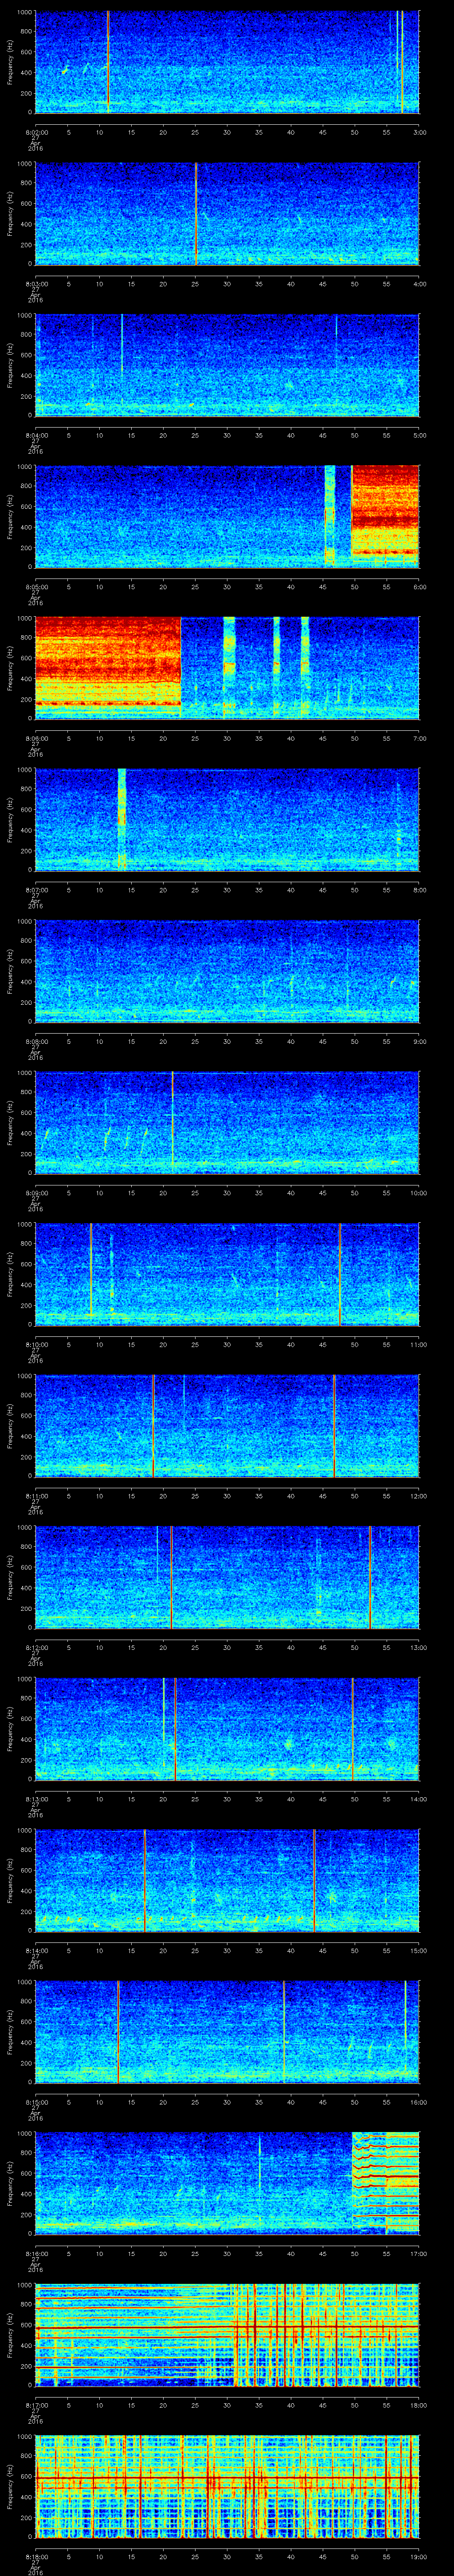Click the Frequency (Hz) axis label of the 8:17 spectrogram
Viewport: 454px width, 2576px height.
coord(11,2335)
